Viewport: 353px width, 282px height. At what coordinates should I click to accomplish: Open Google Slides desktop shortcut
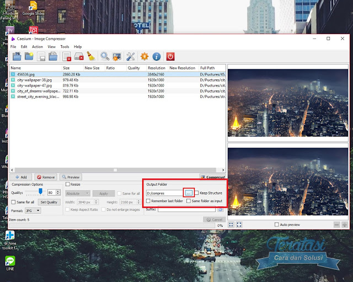(x=33, y=8)
